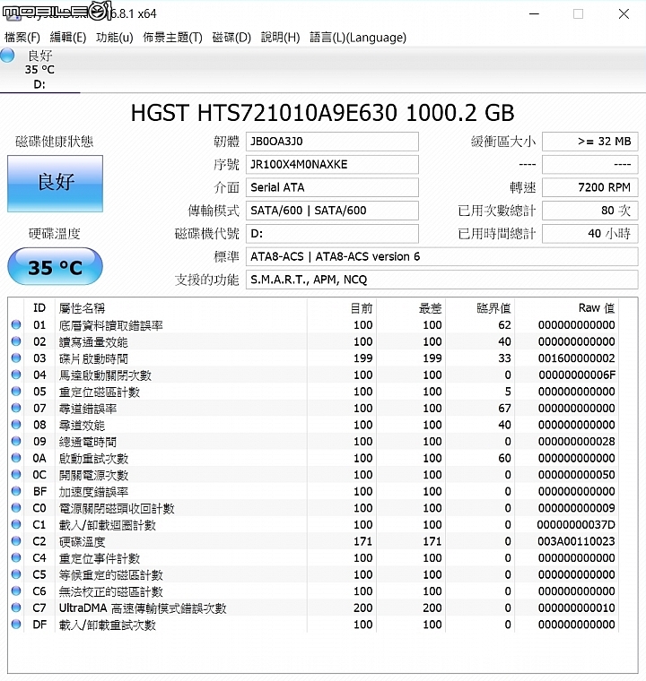
Task: Click the standard field ATA8-ACS version 6
Action: coord(442,256)
